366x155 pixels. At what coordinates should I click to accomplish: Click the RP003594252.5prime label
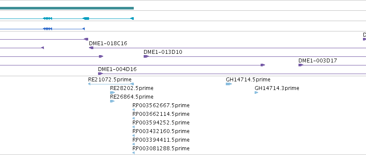[x=161, y=123]
